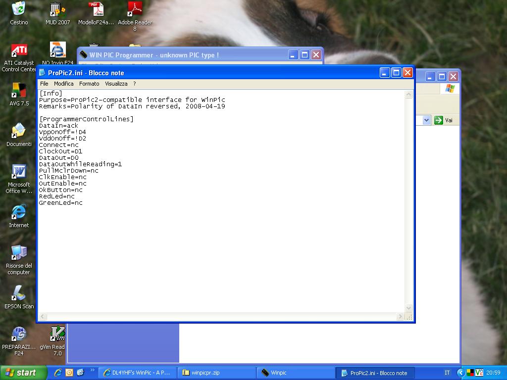Open the ATI Catalyst Control Center icon

click(x=19, y=50)
